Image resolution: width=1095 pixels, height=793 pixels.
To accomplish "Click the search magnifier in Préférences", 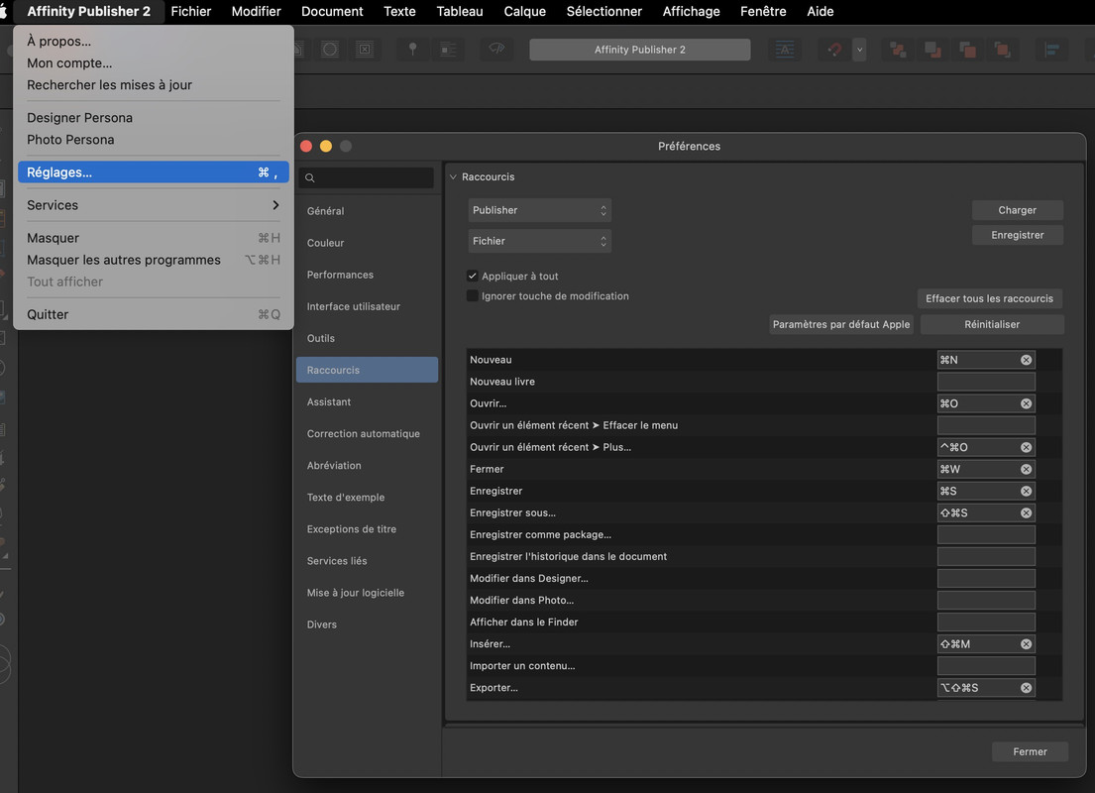I will [x=310, y=178].
